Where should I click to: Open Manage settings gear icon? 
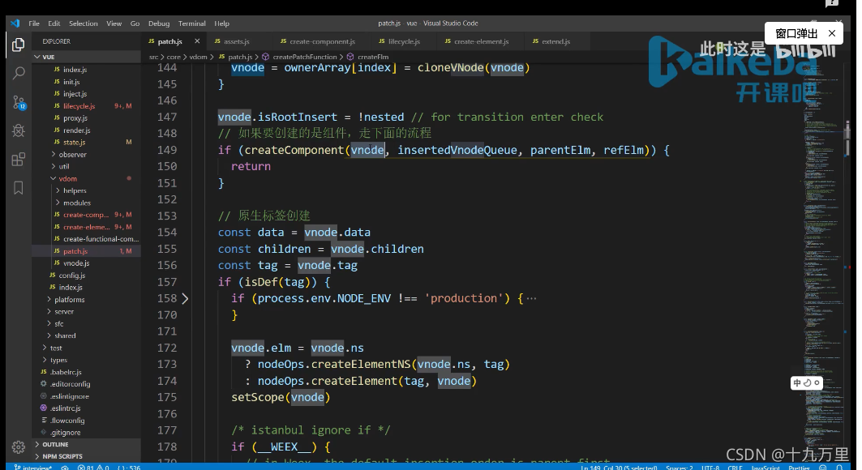point(18,446)
